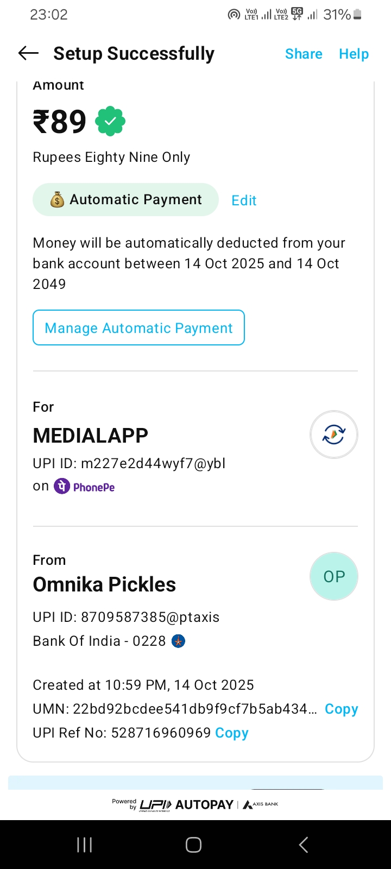Open the Help page
The height and width of the screenshot is (869, 391).
pos(354,54)
